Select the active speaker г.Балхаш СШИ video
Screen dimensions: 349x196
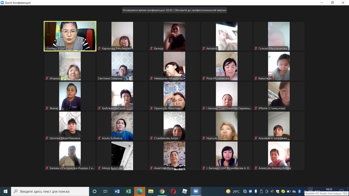[x=70, y=36]
